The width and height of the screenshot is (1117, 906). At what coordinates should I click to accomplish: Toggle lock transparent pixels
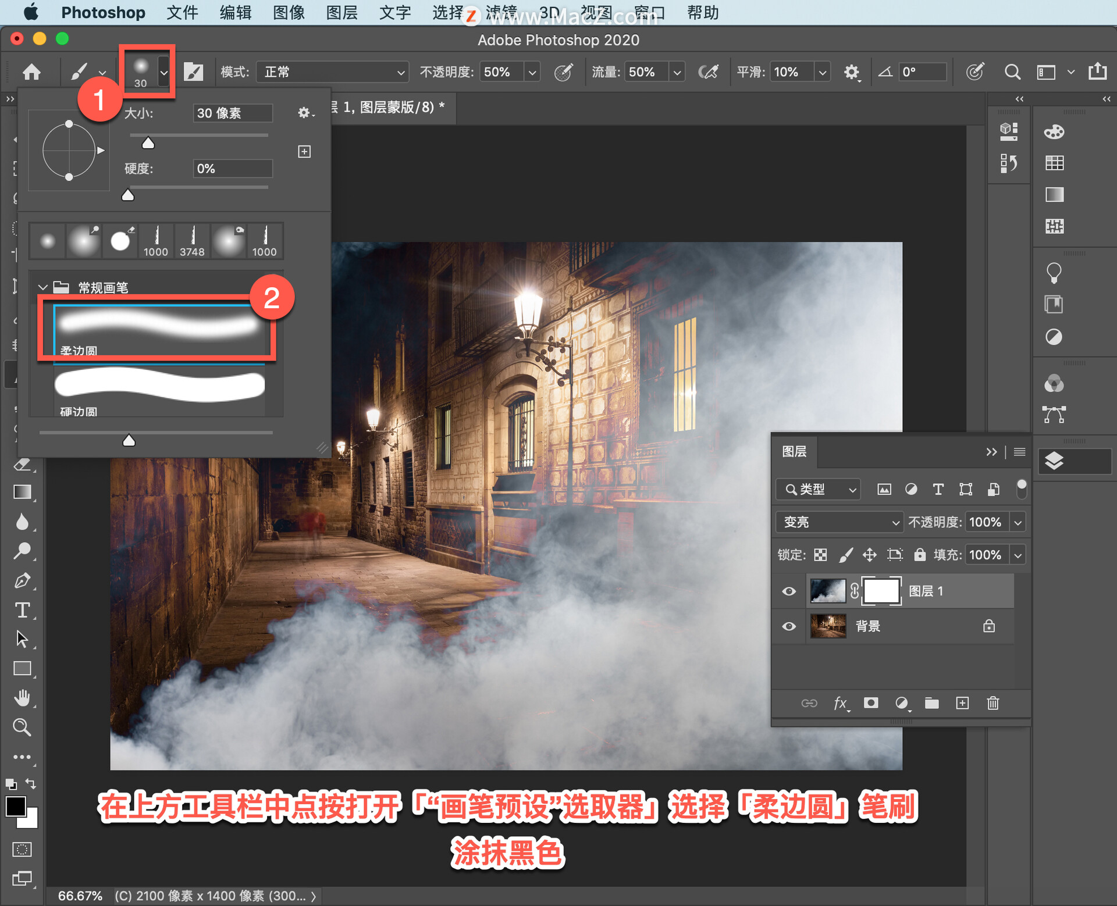[820, 555]
